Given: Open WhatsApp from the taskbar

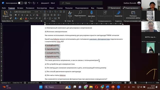Looking at the screenshot, I should point(85,87).
